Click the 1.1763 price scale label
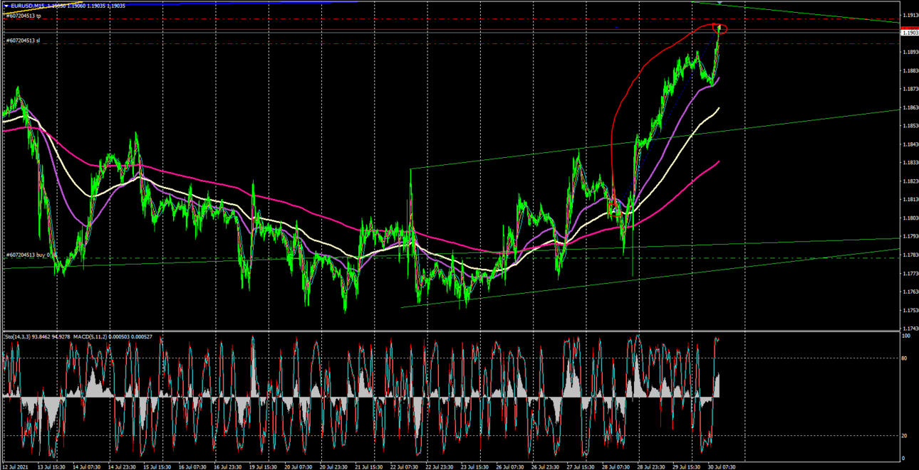919x470 pixels. 910,292
